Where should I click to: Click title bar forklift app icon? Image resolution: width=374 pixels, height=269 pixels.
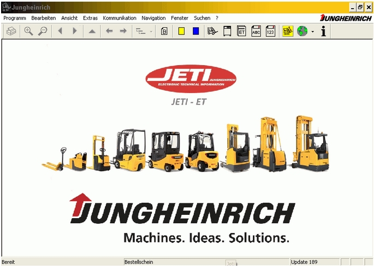tap(5, 7)
